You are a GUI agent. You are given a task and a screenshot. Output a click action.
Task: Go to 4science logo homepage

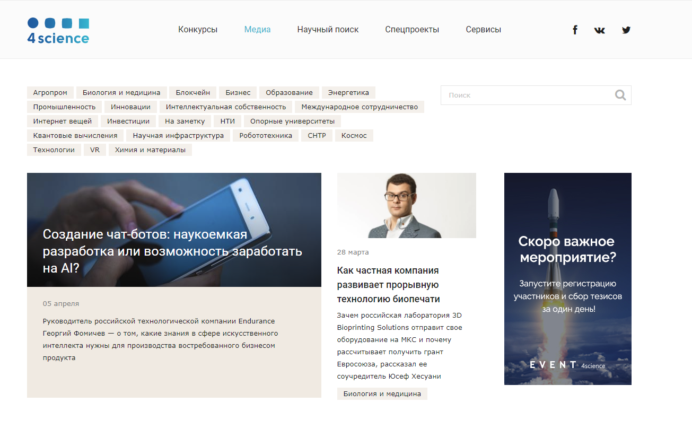(x=58, y=31)
